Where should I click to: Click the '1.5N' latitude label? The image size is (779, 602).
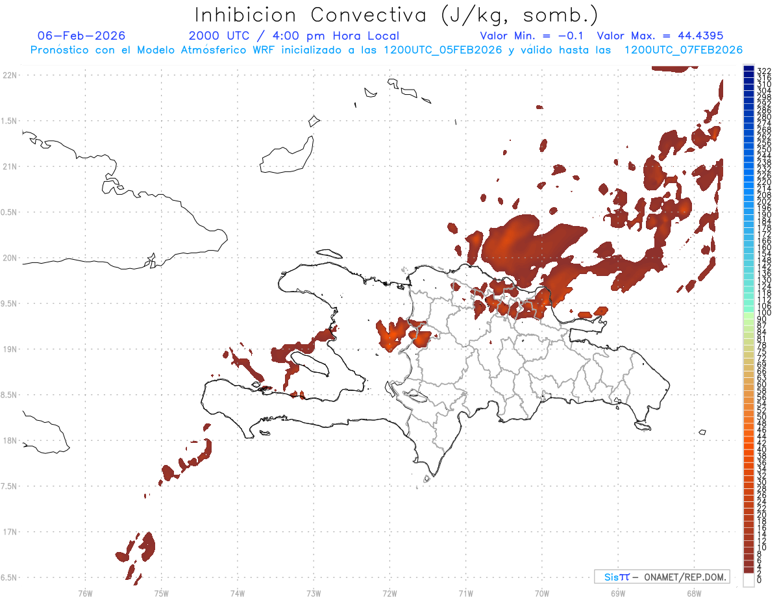coord(10,121)
